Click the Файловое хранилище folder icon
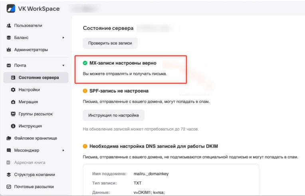305x196 pixels. (x=9, y=138)
